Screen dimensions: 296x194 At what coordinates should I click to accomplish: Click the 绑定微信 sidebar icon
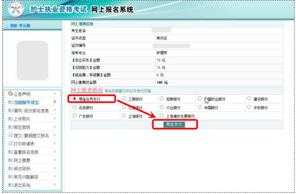tap(10, 127)
